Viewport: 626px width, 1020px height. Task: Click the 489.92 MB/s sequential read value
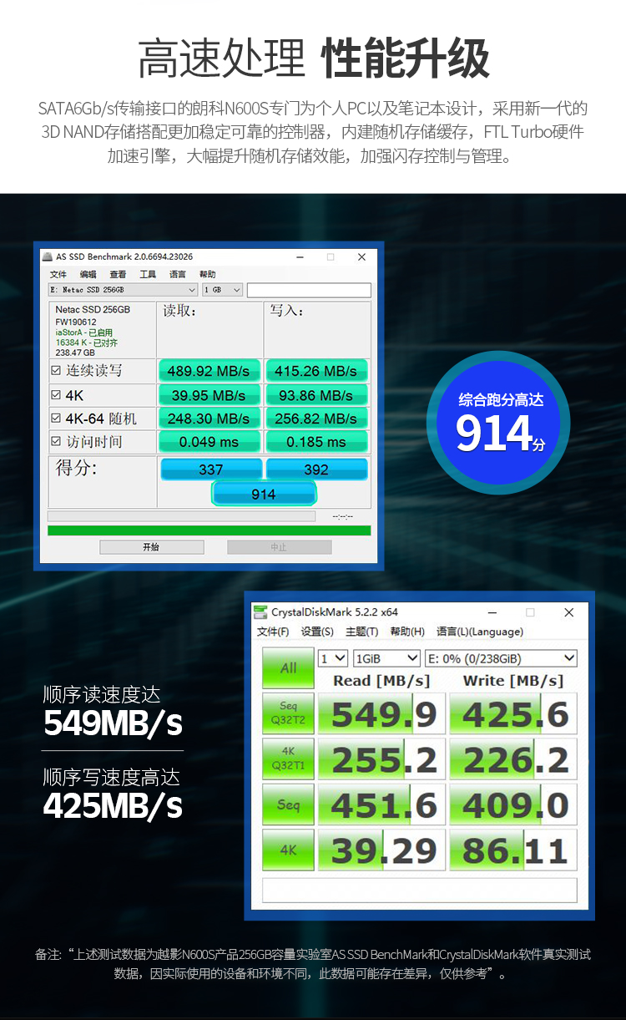(209, 371)
